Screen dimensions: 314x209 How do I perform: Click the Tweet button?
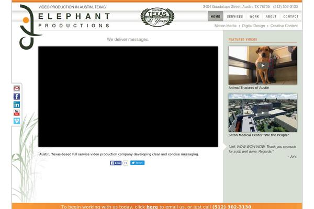pyautogui.click(x=137, y=163)
